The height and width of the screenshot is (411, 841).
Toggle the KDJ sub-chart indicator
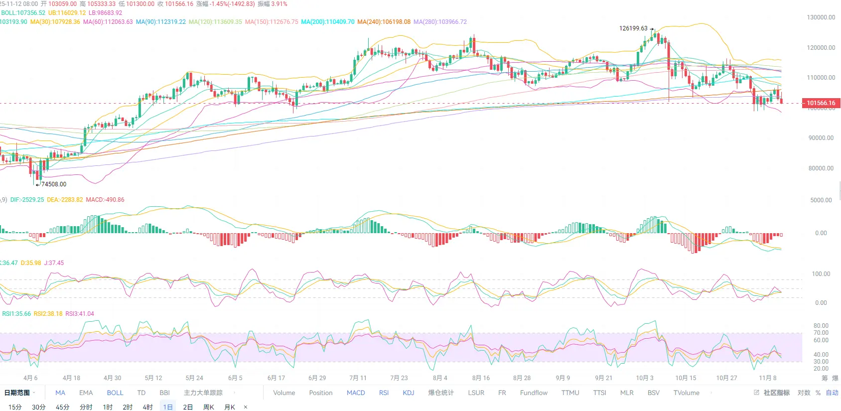pyautogui.click(x=409, y=393)
